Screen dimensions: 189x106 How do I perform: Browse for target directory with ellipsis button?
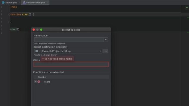tap(106, 51)
